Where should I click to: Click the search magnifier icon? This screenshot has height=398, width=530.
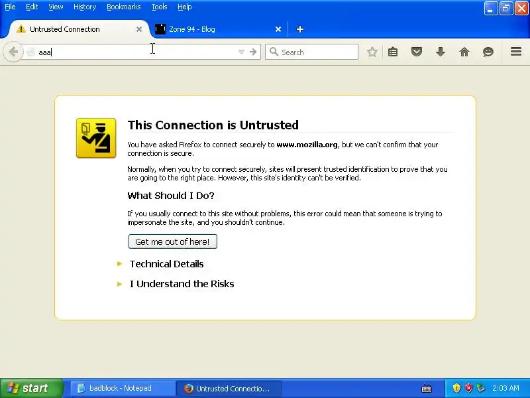pyautogui.click(x=274, y=52)
